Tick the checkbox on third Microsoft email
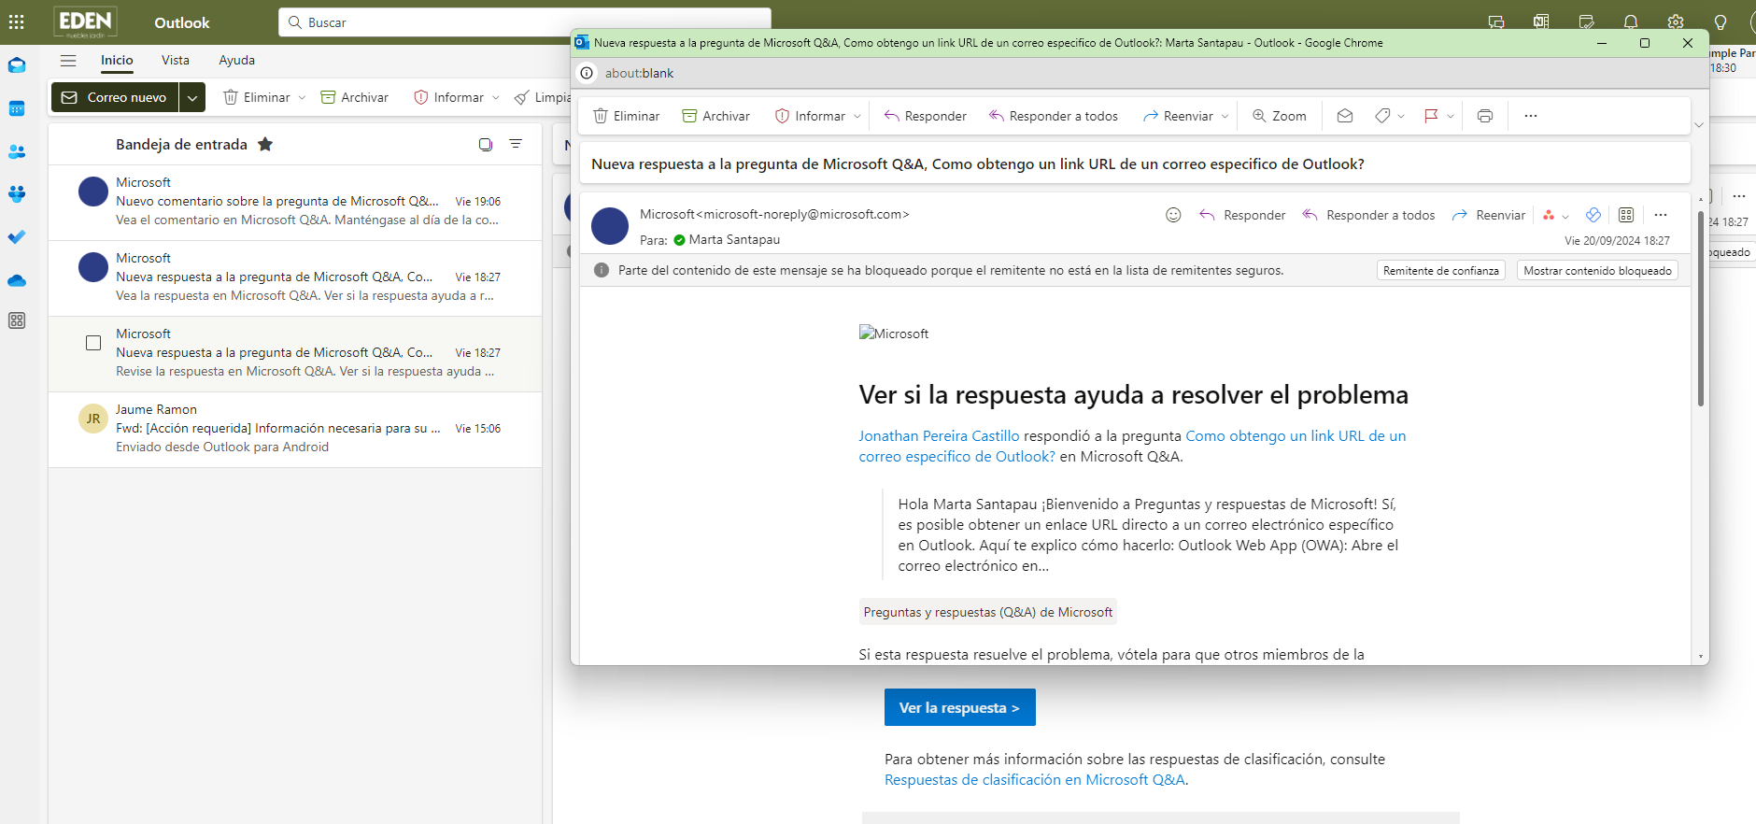This screenshot has width=1756, height=824. pos(93,343)
